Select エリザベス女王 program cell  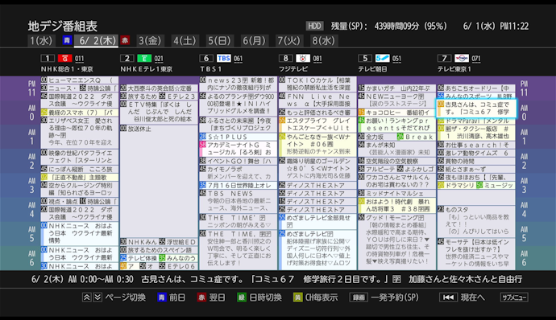(x=80, y=132)
